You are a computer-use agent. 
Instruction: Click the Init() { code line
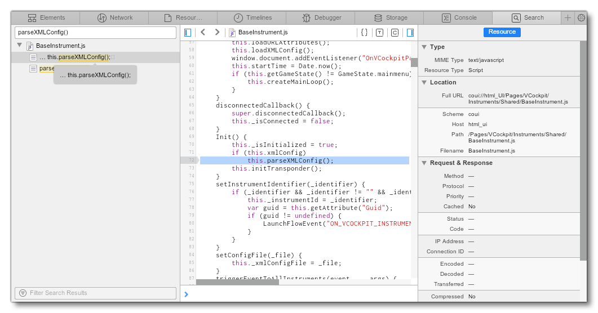pos(231,137)
